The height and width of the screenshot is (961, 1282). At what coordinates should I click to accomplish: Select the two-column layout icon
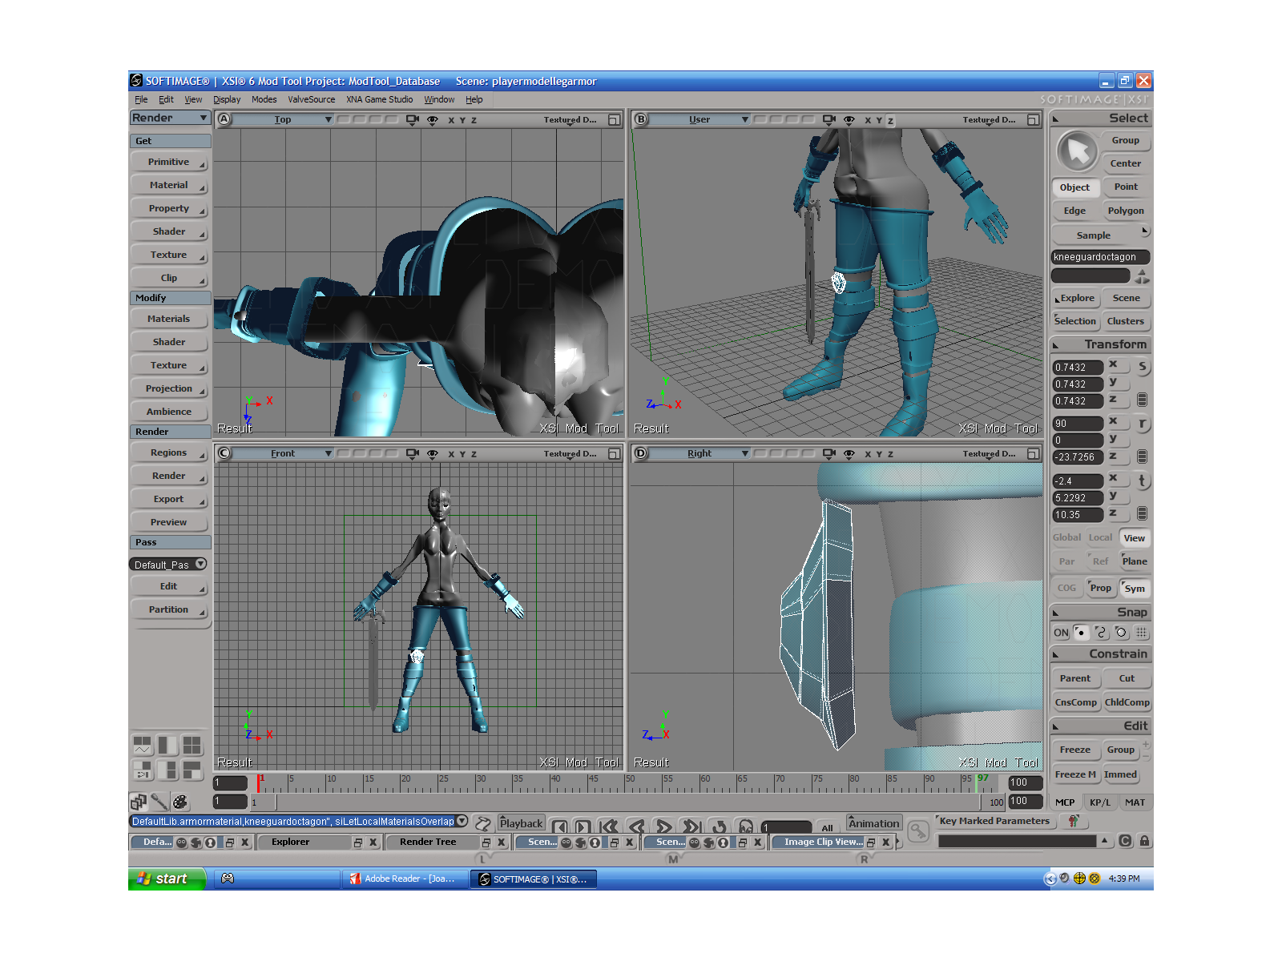pyautogui.click(x=167, y=746)
